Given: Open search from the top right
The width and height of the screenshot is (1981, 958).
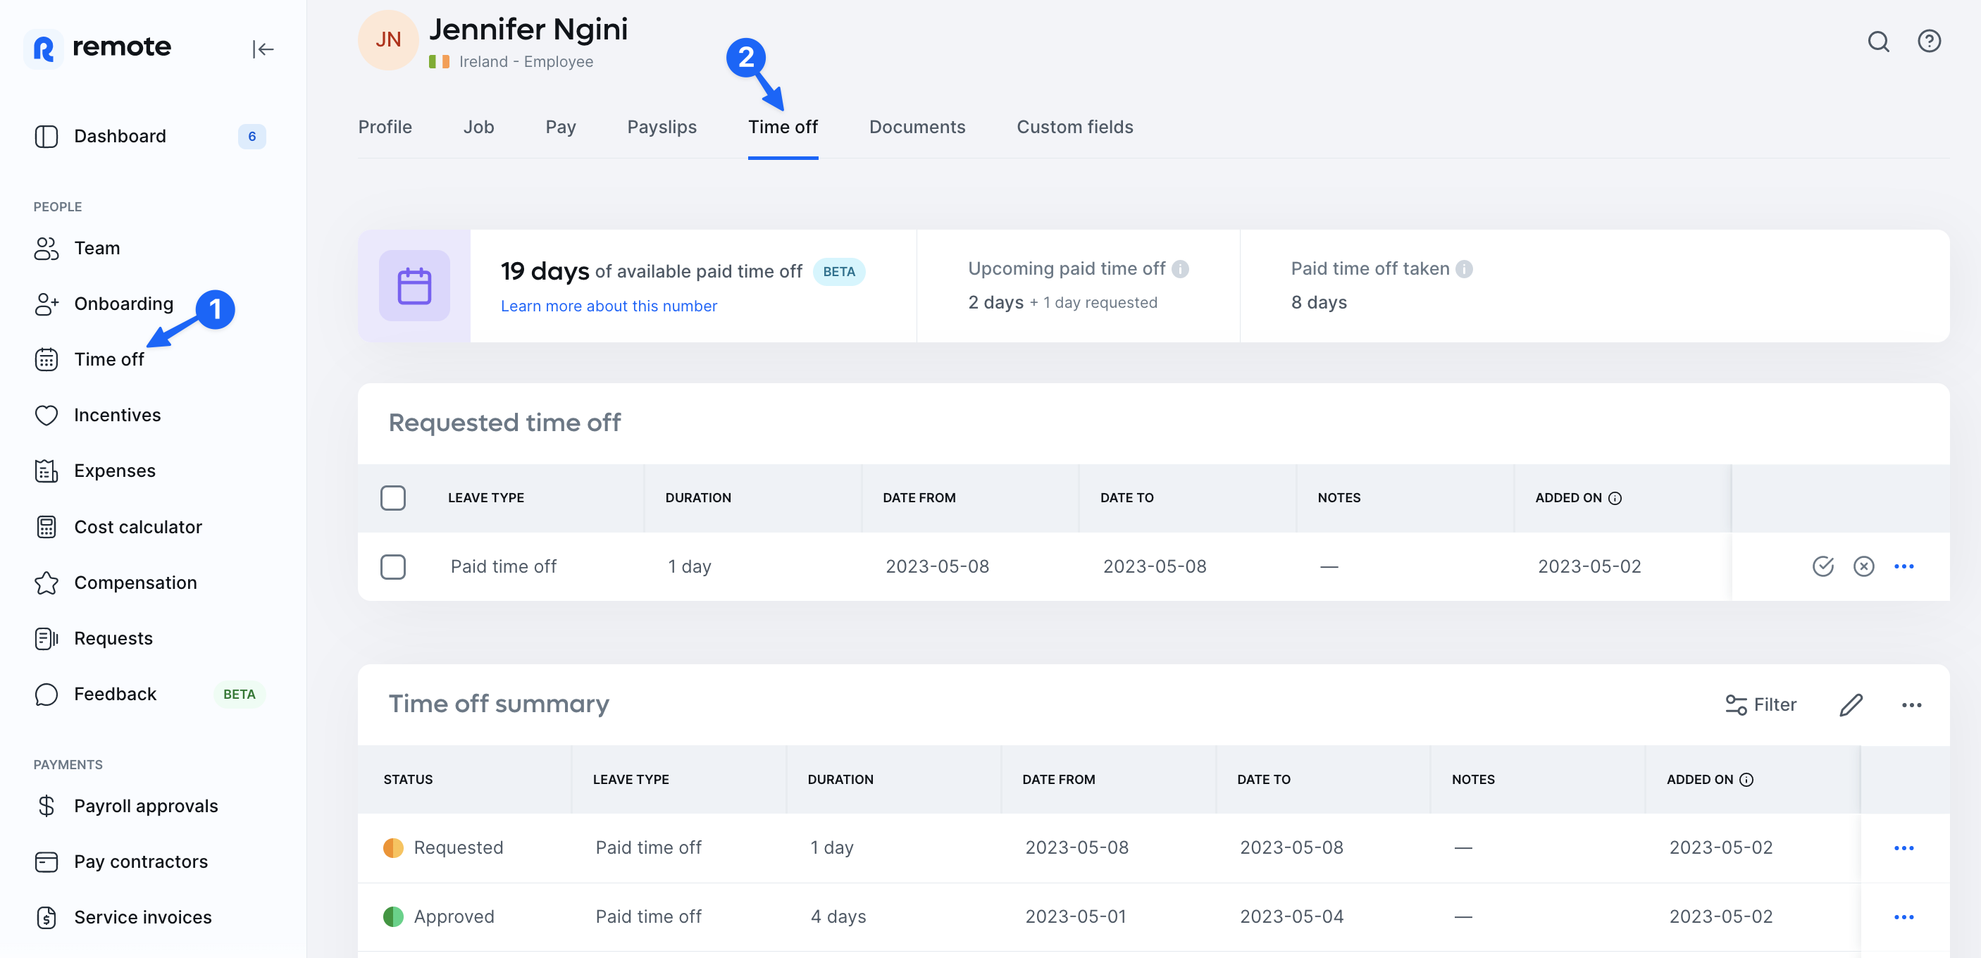Looking at the screenshot, I should (x=1879, y=42).
